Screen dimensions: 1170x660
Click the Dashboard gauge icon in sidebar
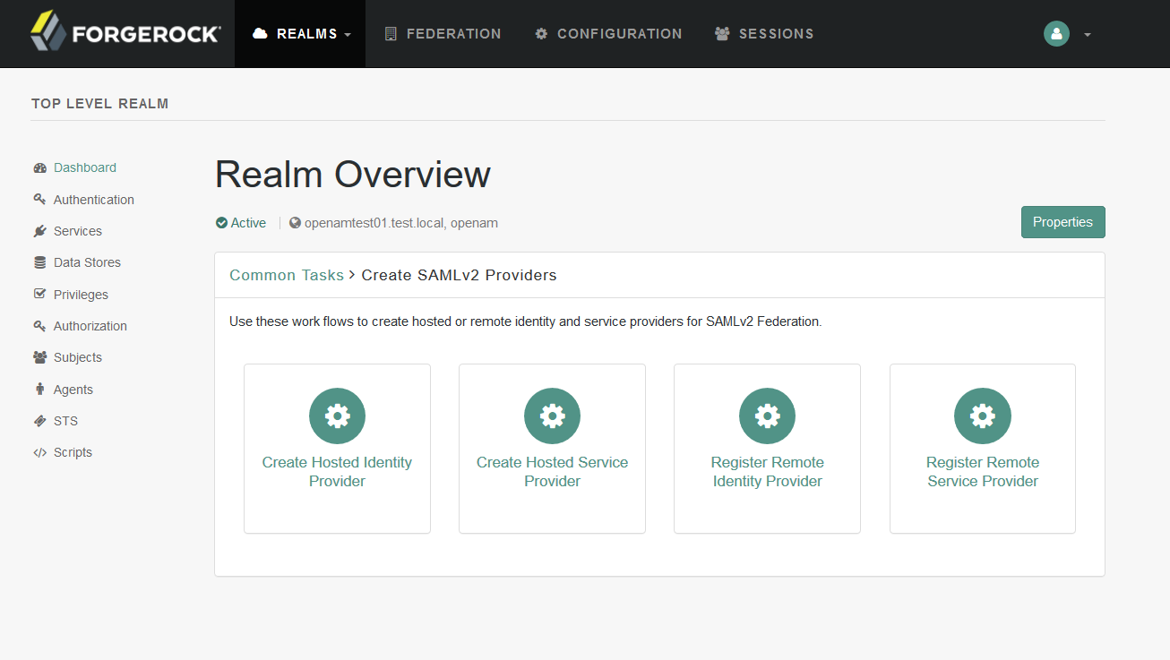pos(39,167)
